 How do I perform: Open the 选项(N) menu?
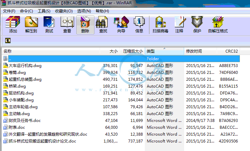(x=84, y=11)
